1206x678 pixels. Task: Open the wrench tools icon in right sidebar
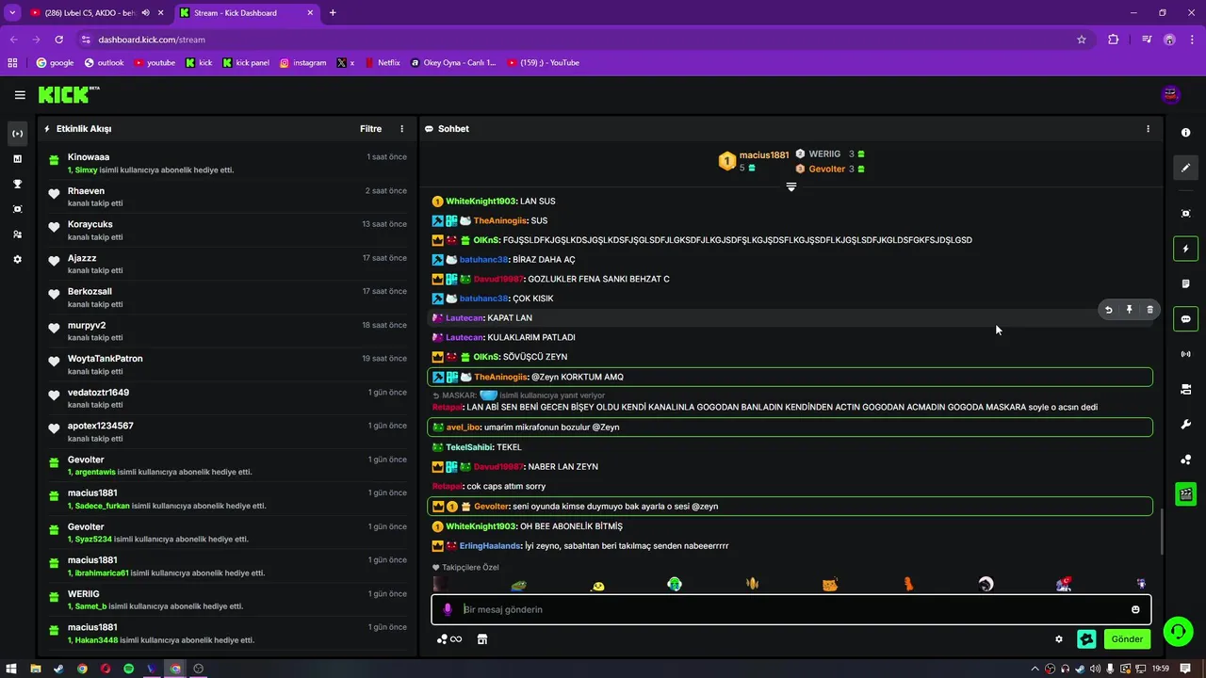click(x=1185, y=424)
